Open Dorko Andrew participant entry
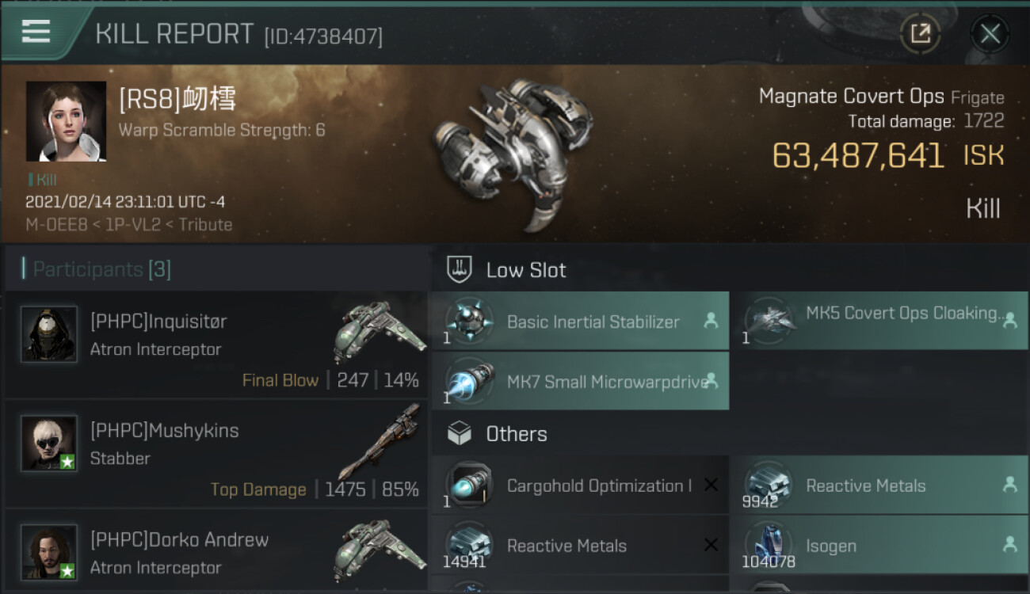 coord(216,552)
